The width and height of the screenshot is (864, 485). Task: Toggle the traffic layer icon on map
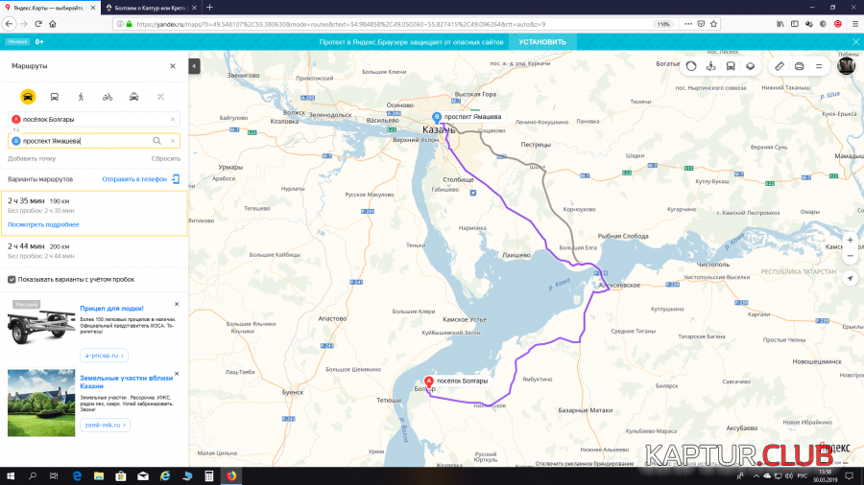pos(690,67)
